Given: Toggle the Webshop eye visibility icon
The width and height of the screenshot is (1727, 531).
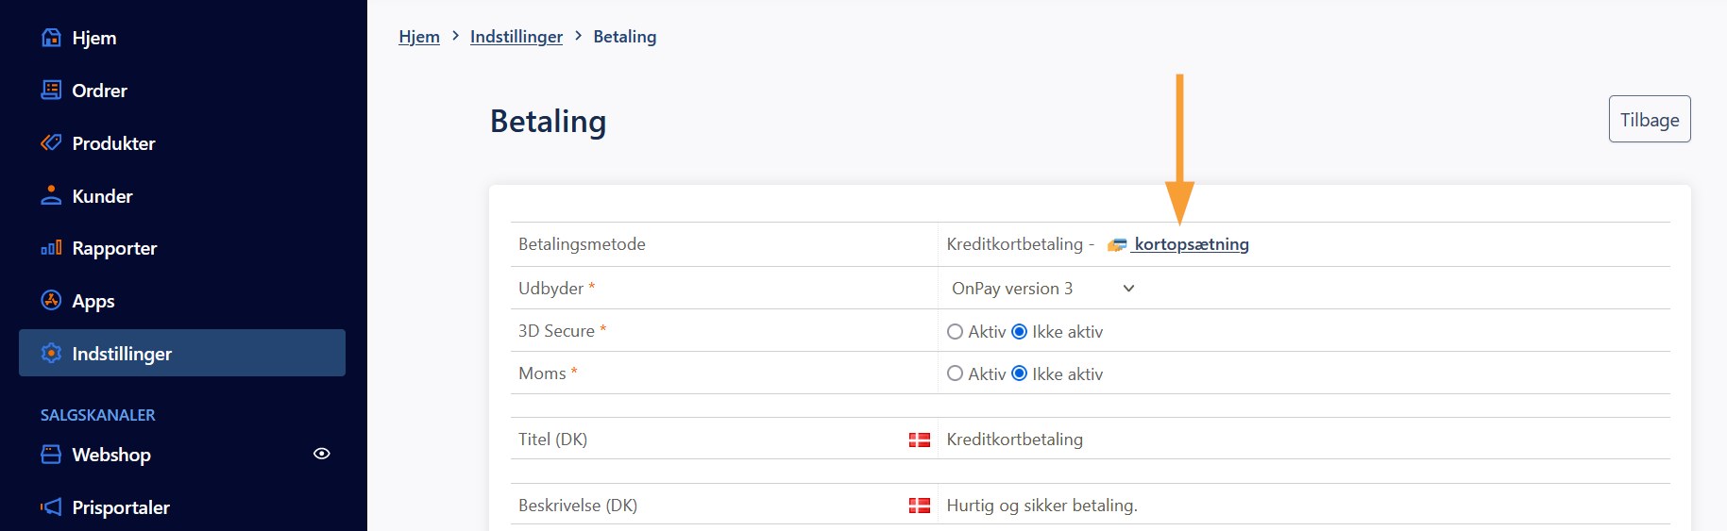Looking at the screenshot, I should (x=322, y=454).
